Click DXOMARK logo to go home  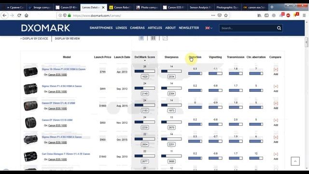click(x=45, y=28)
